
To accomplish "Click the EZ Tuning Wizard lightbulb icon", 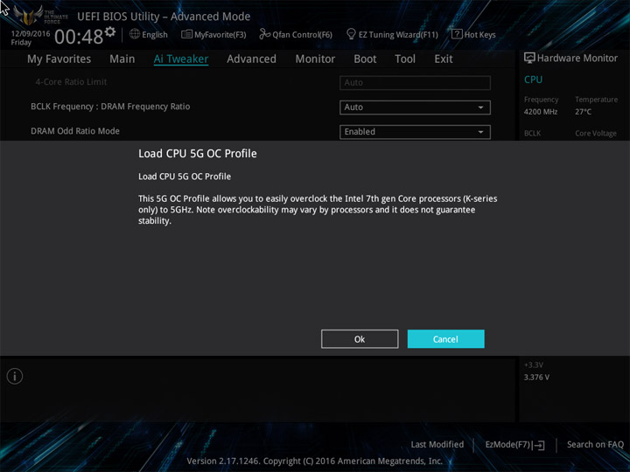I will (351, 34).
